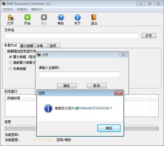Viewport: 164px width, 146px height.
Task: Switch to the 恢复方式 tab
Action: tap(11, 45)
